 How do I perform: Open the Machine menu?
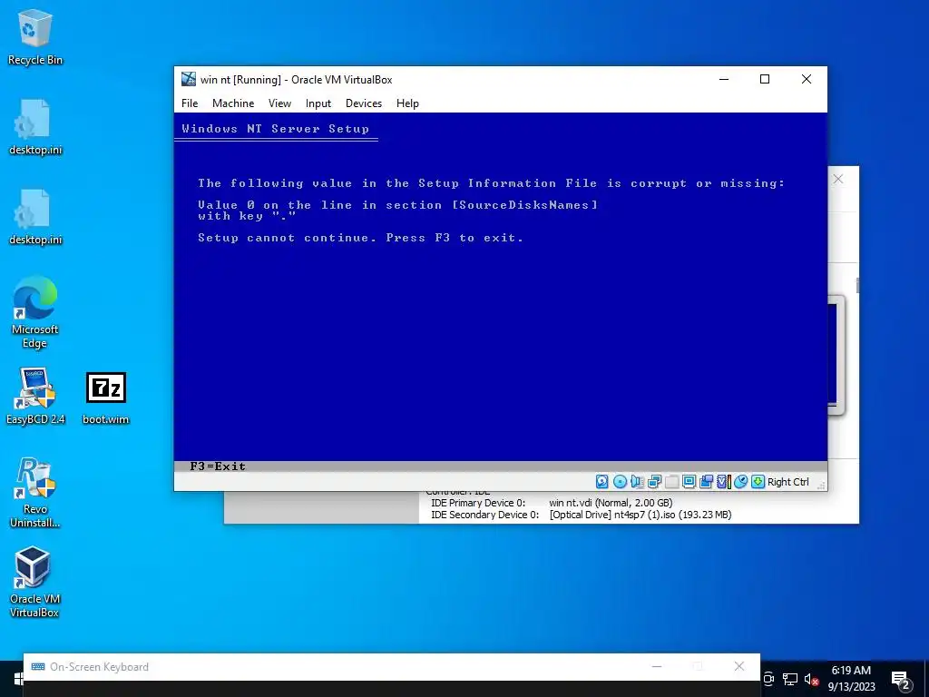pyautogui.click(x=233, y=103)
